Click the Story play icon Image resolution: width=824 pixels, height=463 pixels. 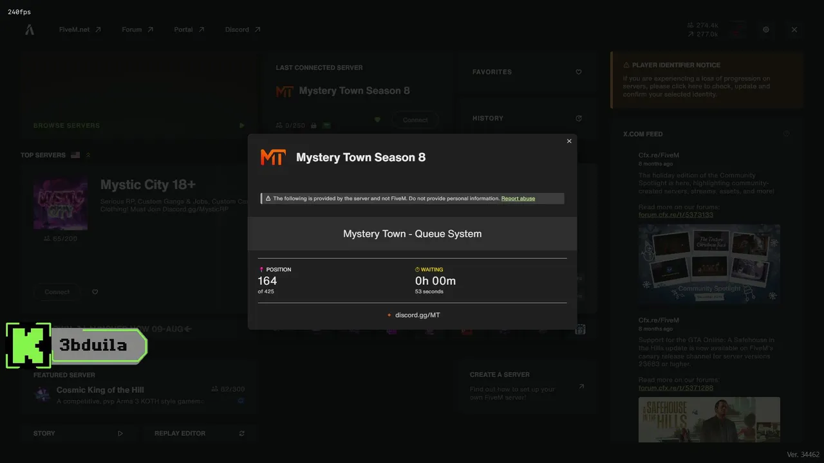click(x=120, y=433)
